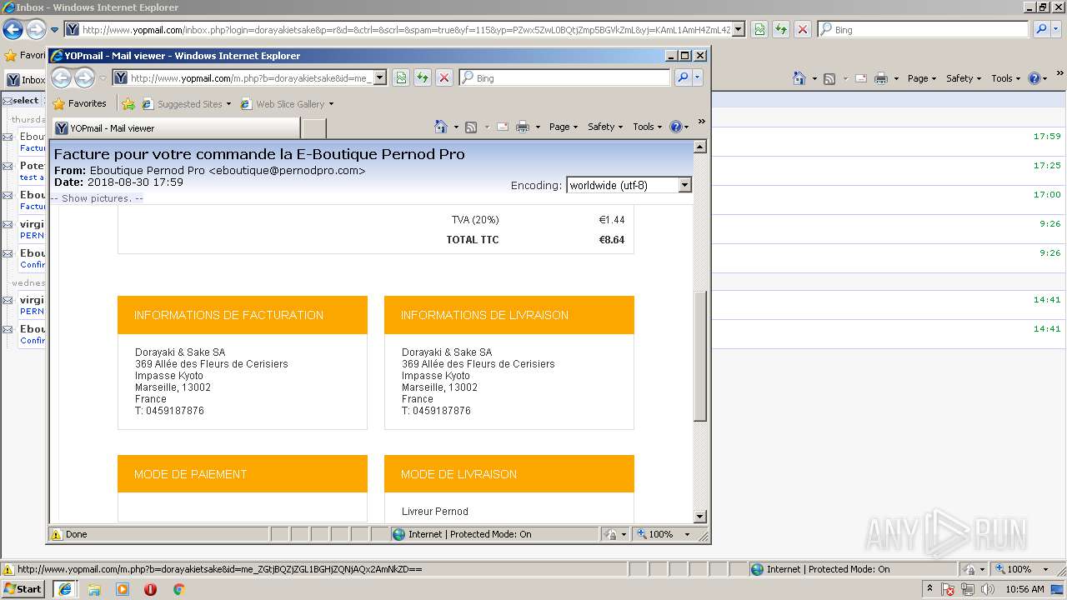The width and height of the screenshot is (1067, 600).
Task: Go forward in the Mail viewer window
Action: coord(84,77)
